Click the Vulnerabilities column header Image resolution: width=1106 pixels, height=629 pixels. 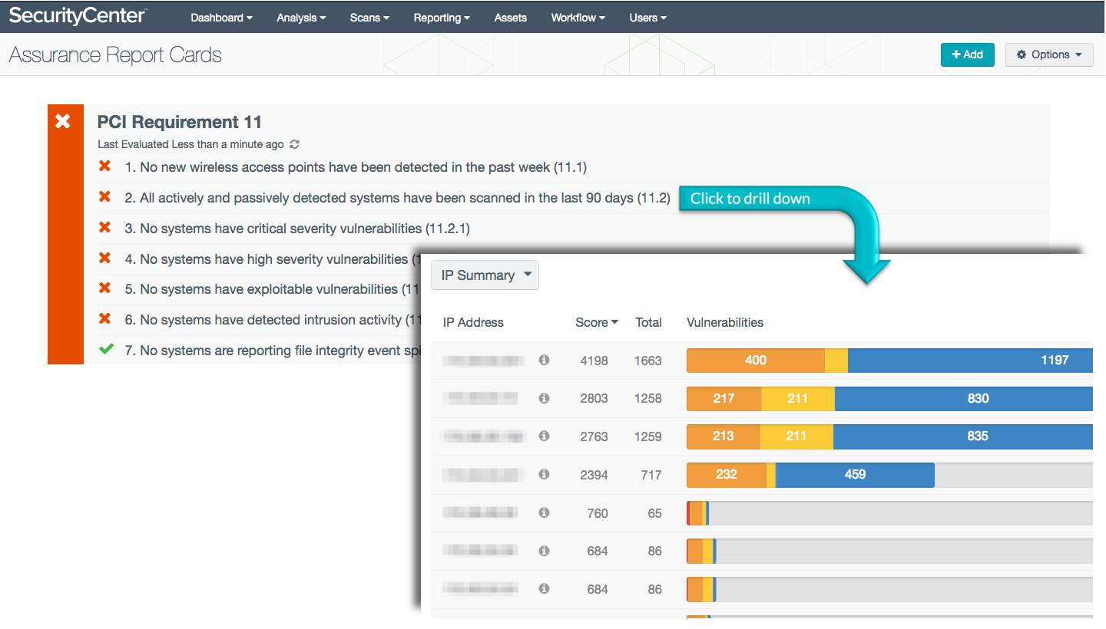(x=725, y=322)
